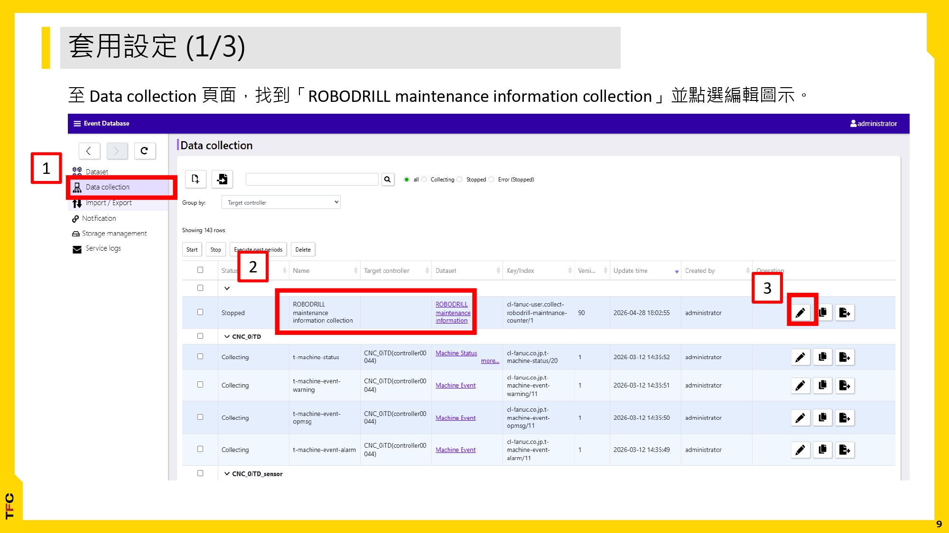Tick the select-all checkbox in table header
The width and height of the screenshot is (949, 533).
[200, 270]
